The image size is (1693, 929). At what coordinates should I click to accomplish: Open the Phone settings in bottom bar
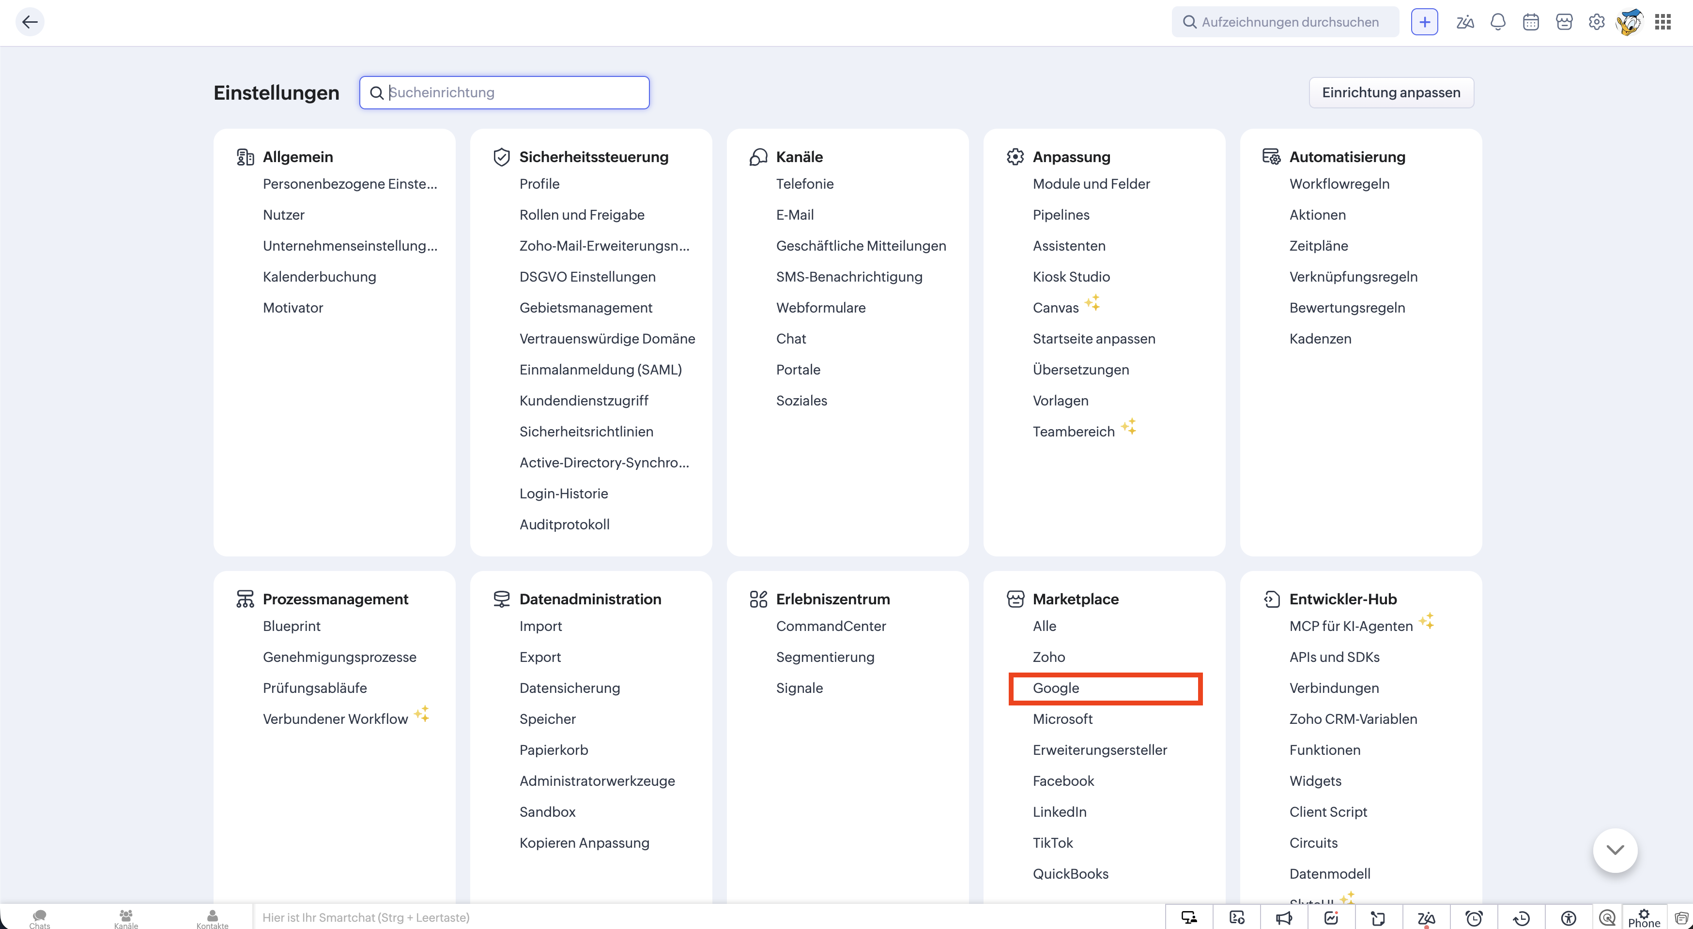tap(1645, 918)
